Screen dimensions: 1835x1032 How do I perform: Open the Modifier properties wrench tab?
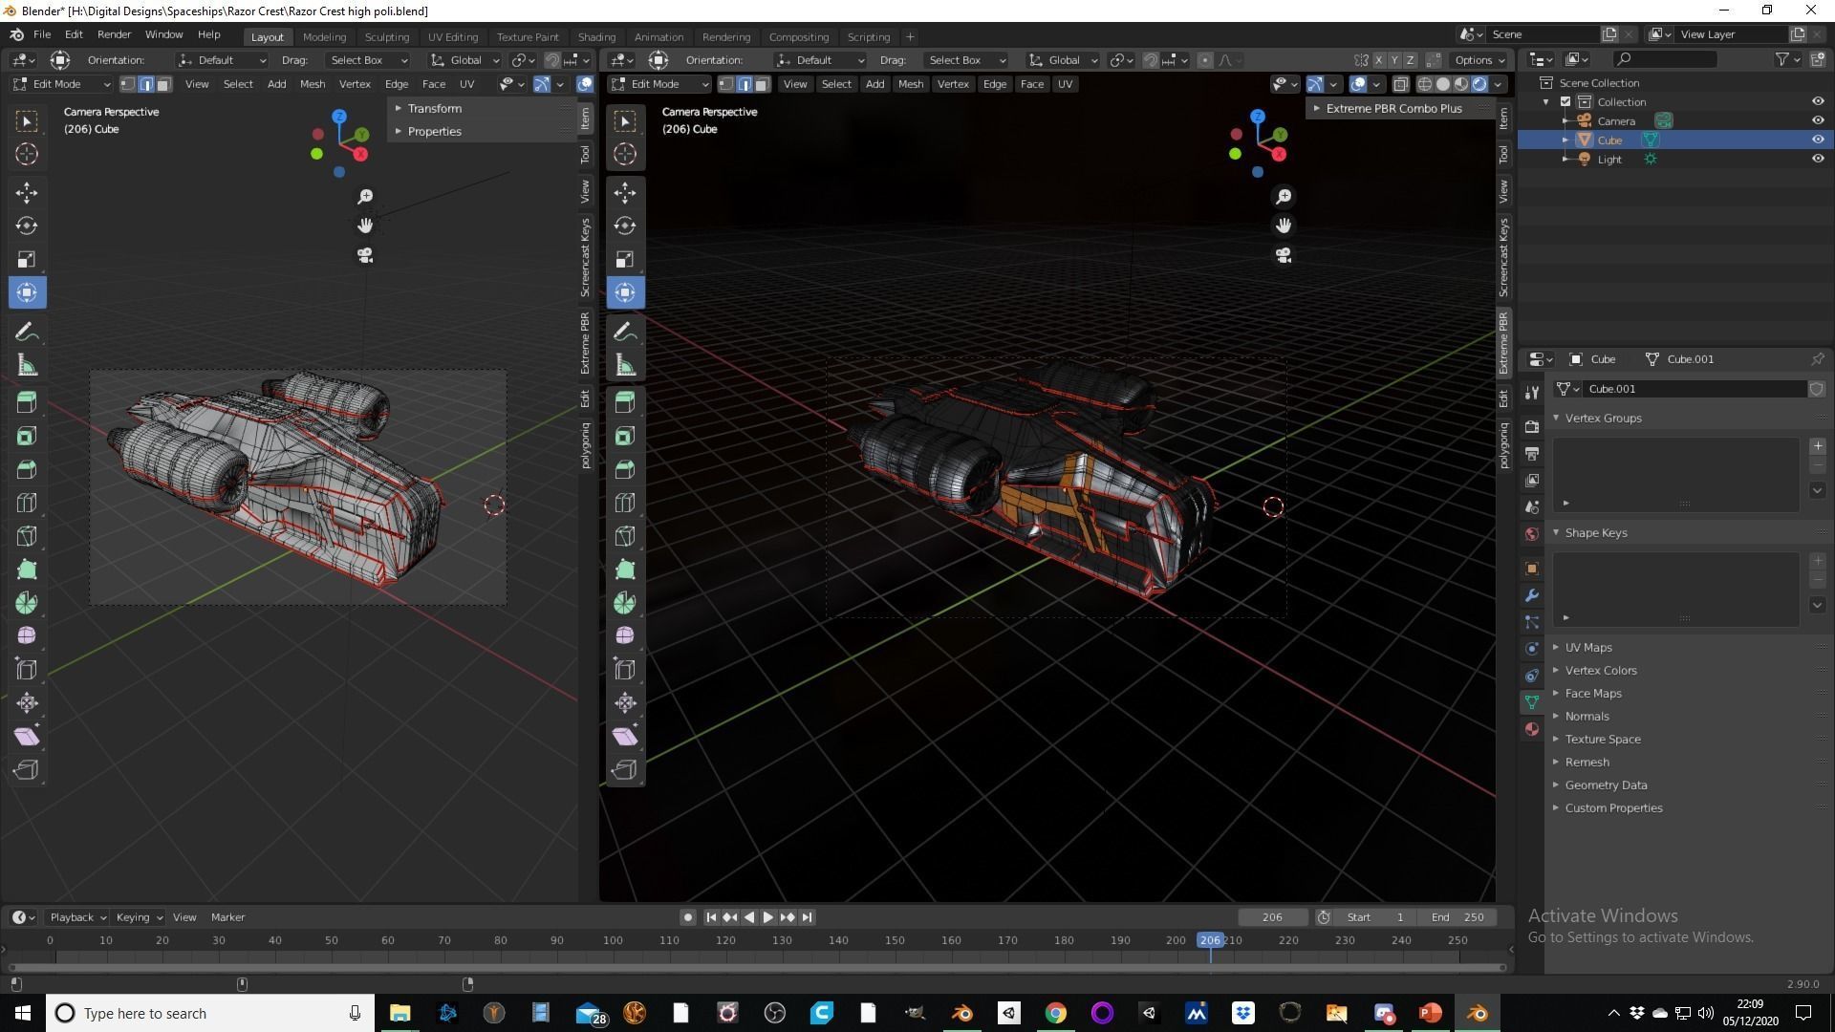[1532, 595]
